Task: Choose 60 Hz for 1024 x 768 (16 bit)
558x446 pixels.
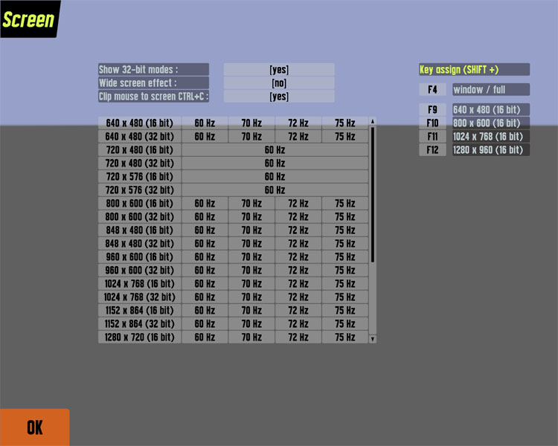Action: click(x=205, y=283)
